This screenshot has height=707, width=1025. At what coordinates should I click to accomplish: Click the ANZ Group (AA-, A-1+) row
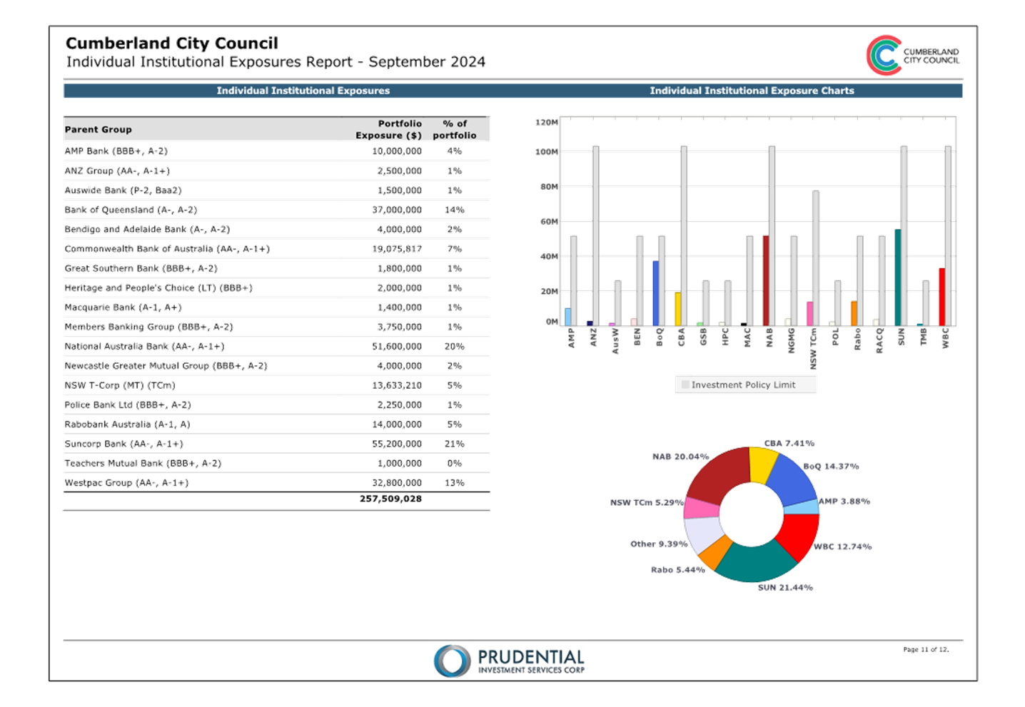click(x=276, y=171)
